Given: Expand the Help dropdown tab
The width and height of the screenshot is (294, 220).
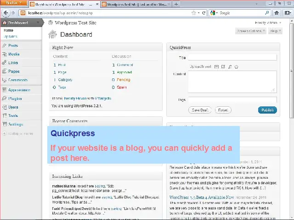Looking at the screenshot, I should (x=275, y=31).
